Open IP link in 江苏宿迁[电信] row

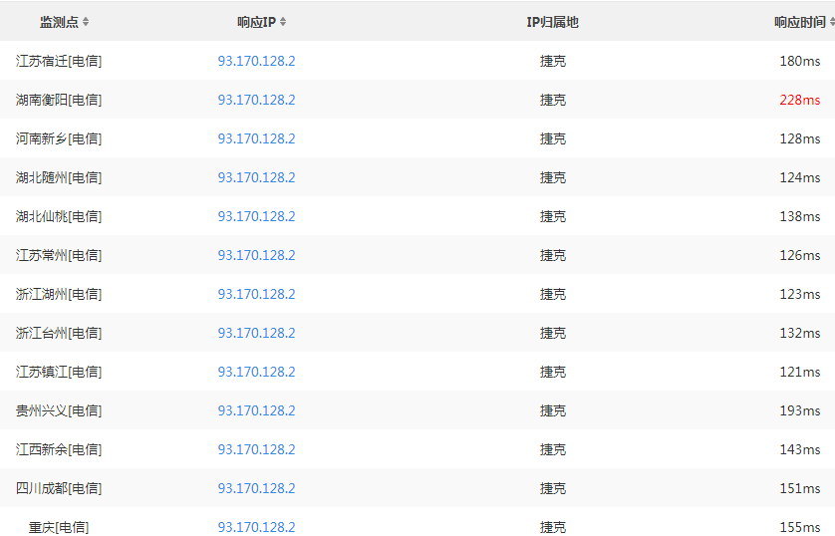256,61
